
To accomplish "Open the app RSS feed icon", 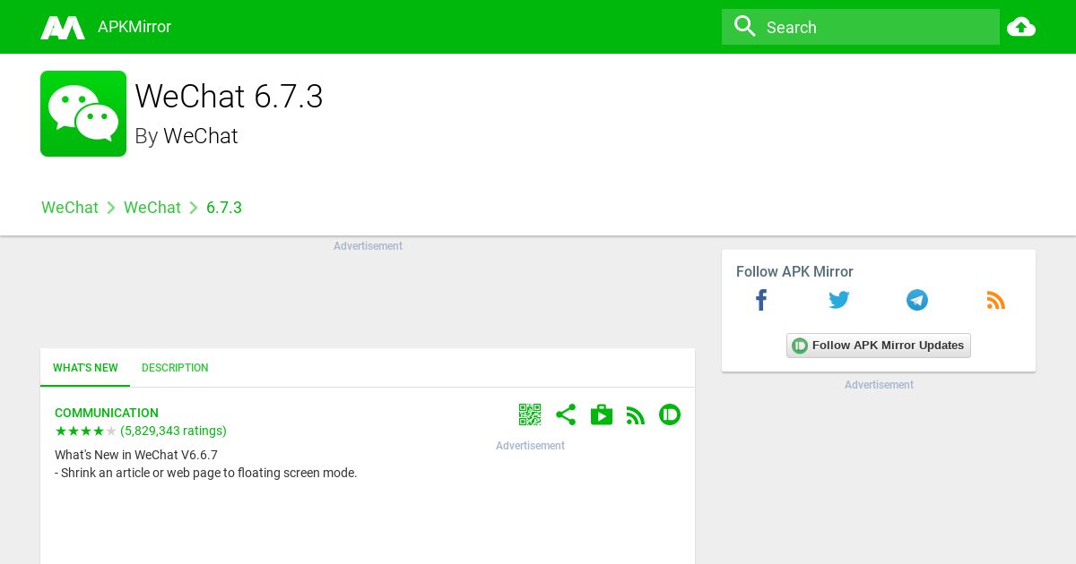I will coord(636,415).
